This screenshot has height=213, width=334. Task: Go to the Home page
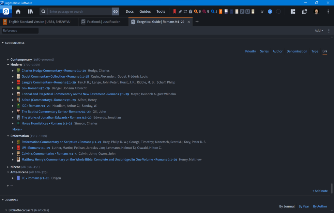pos(18,11)
